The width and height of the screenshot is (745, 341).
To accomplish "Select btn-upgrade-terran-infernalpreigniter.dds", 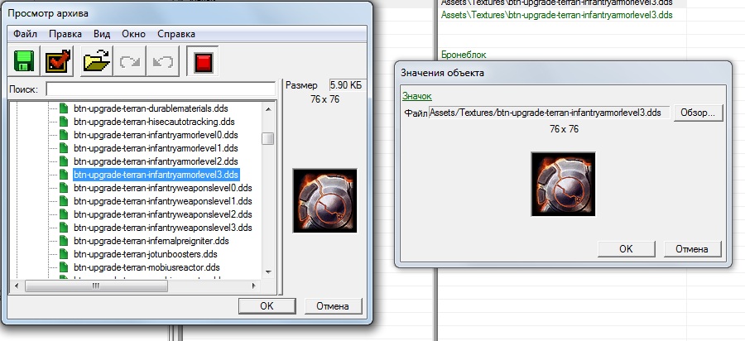I will click(x=151, y=241).
